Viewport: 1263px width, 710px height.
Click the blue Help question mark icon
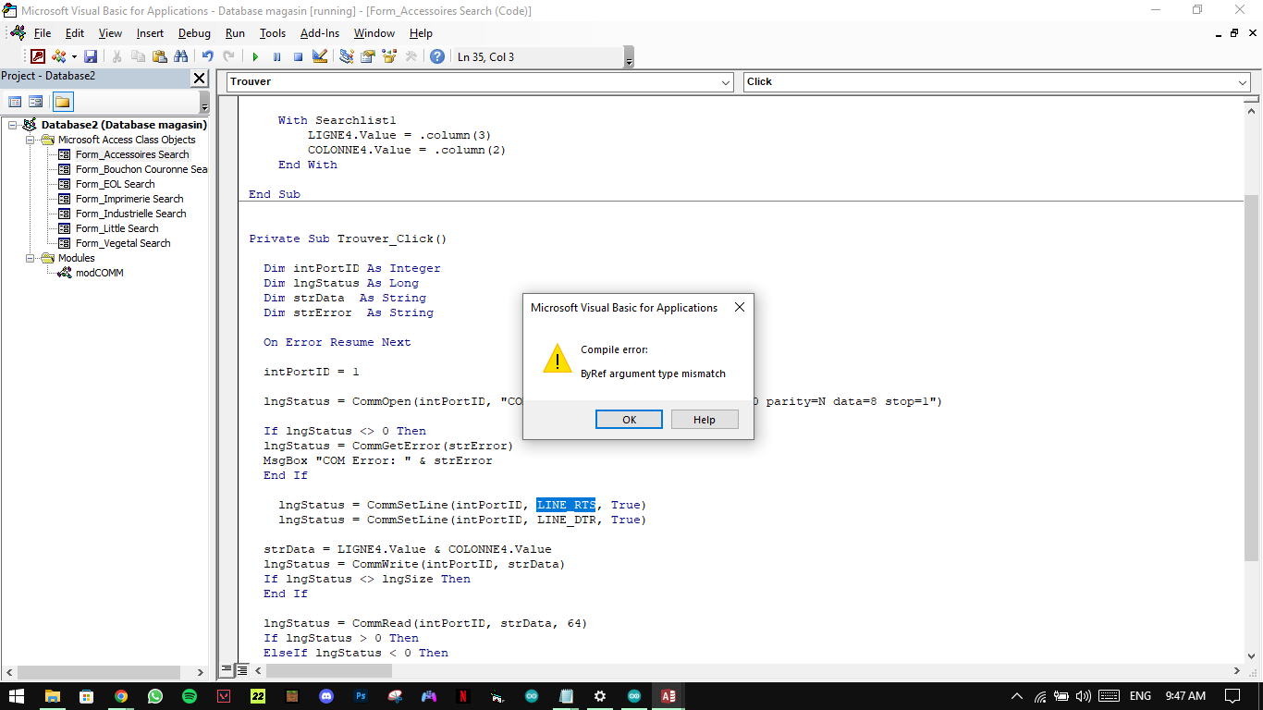[x=437, y=56]
